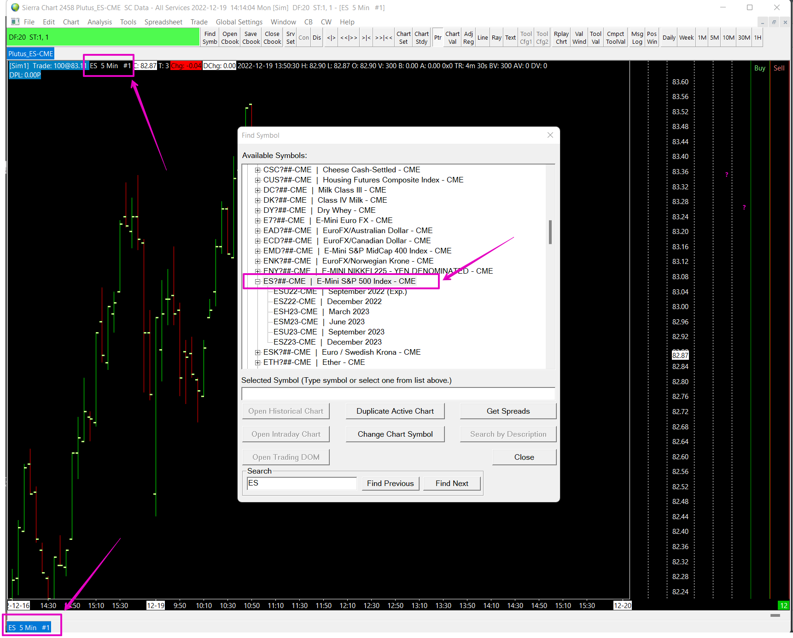
Task: Click the chart scroll-left <|> button
Action: click(x=331, y=38)
